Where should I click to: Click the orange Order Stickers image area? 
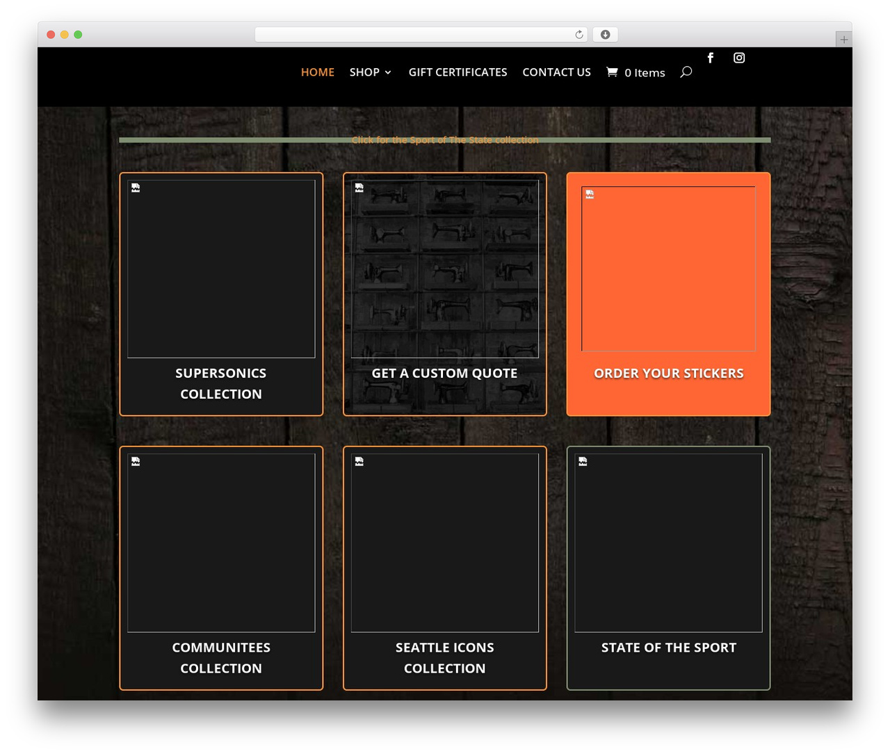pos(668,269)
